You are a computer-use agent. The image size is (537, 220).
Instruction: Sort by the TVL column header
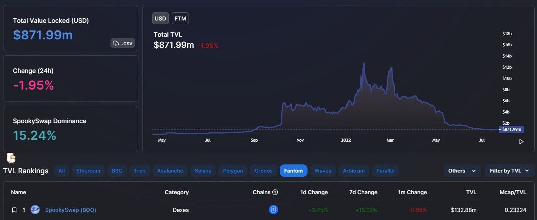471,192
